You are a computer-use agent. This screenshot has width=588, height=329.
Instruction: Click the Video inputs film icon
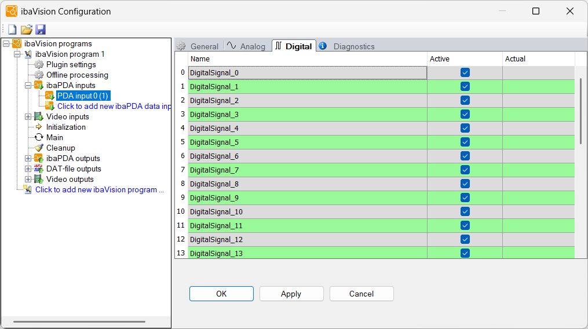click(39, 116)
